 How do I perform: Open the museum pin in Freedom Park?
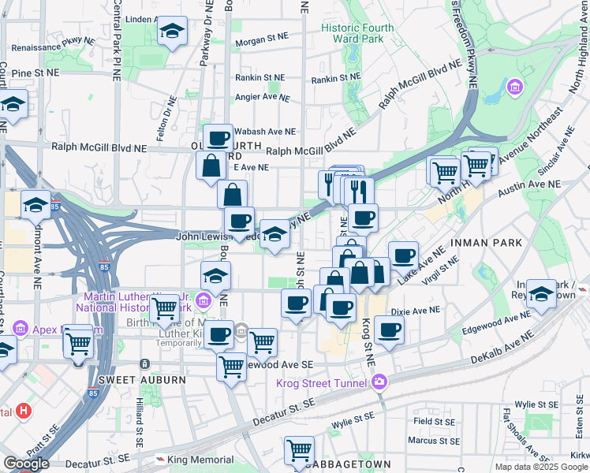pos(515,88)
